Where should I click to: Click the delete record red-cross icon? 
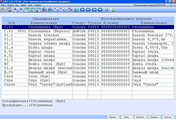click(38, 10)
